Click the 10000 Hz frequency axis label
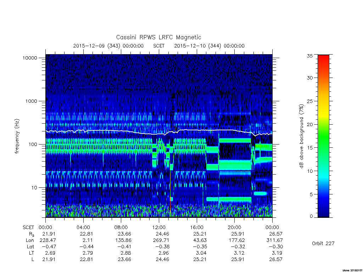 [30, 58]
